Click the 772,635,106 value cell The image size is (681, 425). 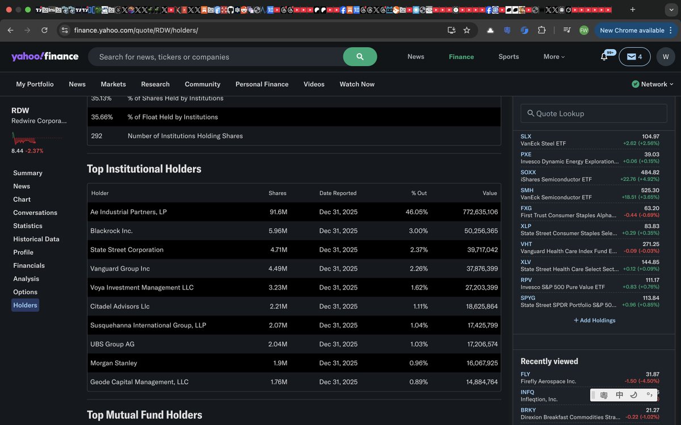tap(480, 212)
